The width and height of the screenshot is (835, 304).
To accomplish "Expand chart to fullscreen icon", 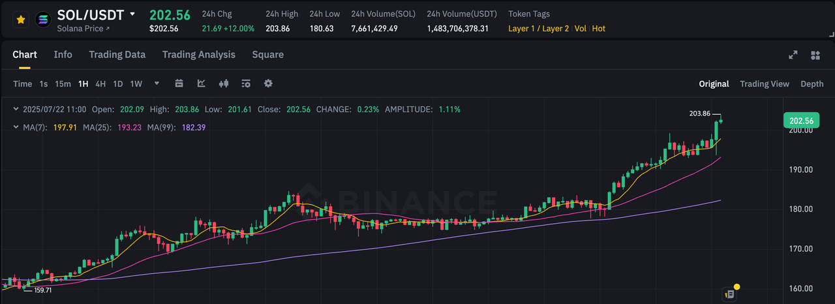I will click(793, 55).
